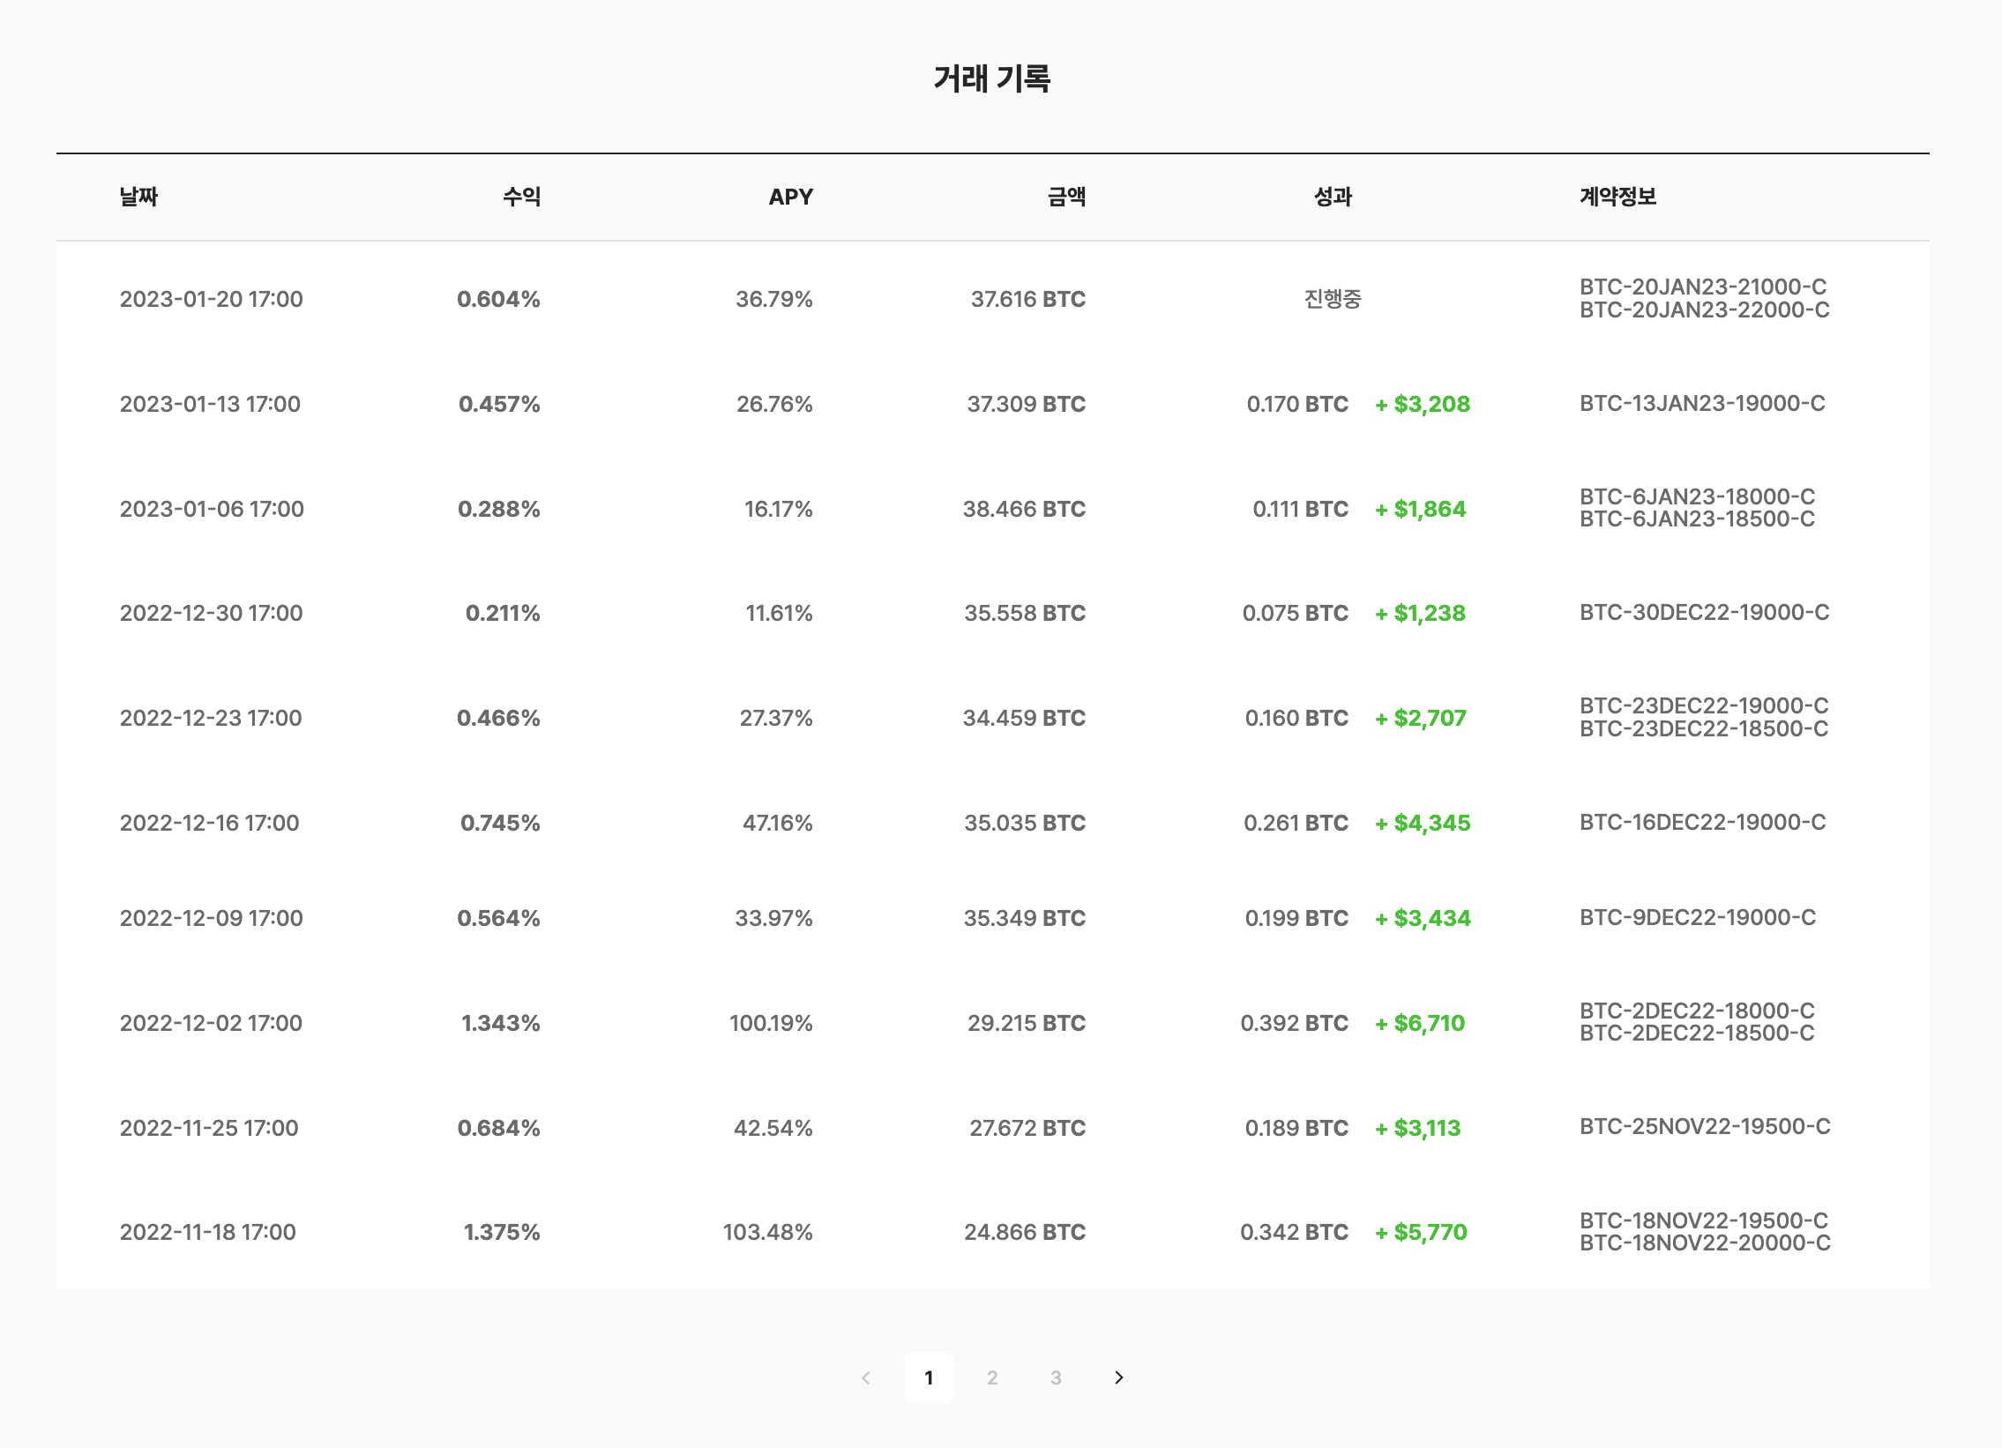Click the previous page left chevron
This screenshot has height=1448, width=2002.
tap(866, 1377)
